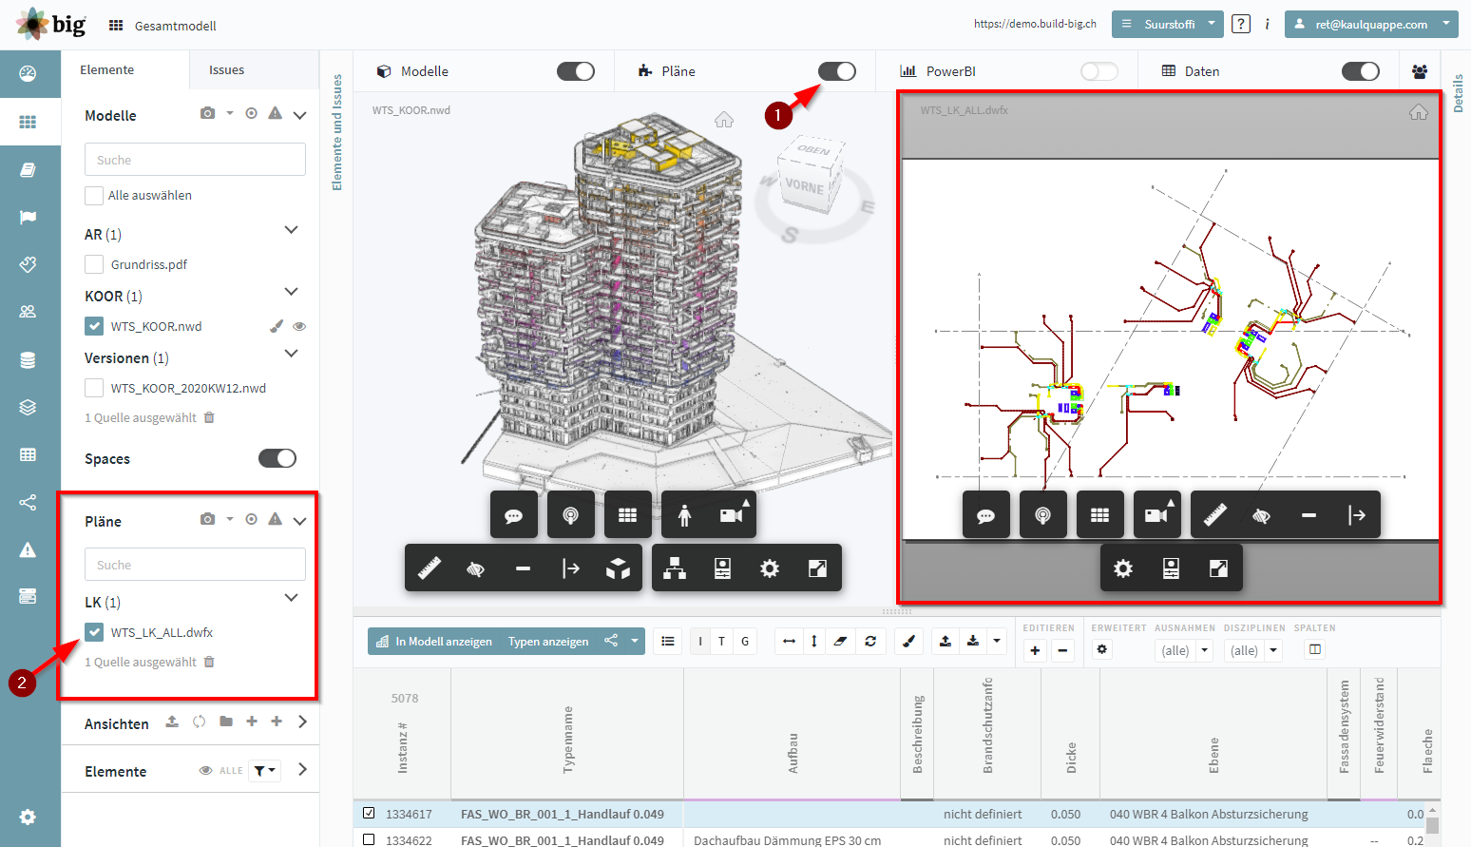Toggle the Pläne switch off

(x=837, y=71)
